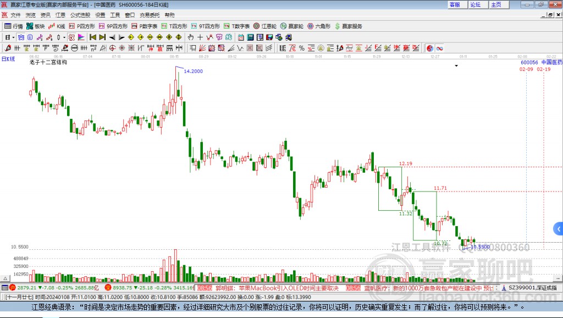
Task: Launch the 江恩轮 Gann wheel
Action: pos(265,26)
